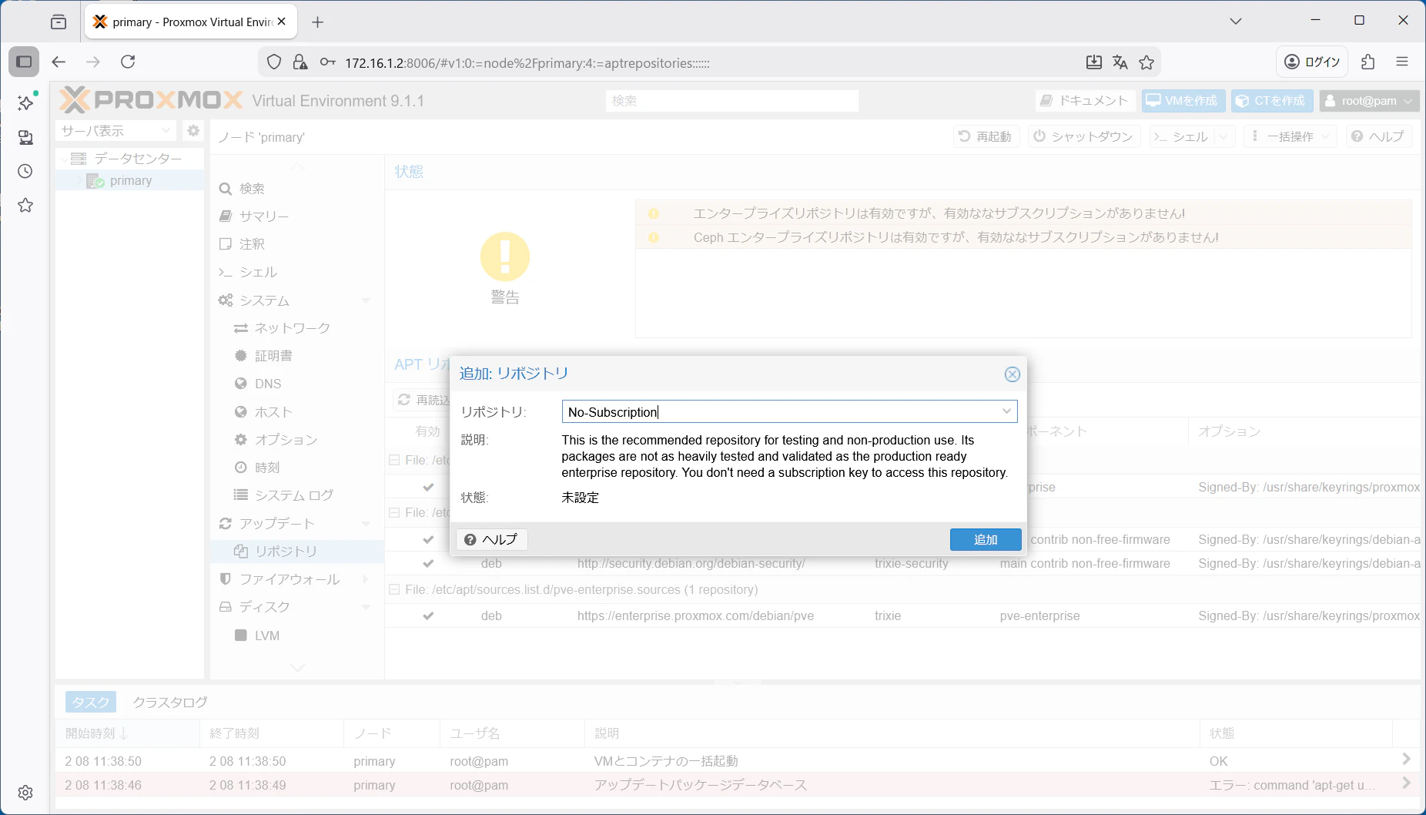
Task: Focus the リポジトリ field showing No-Subscription
Action: click(779, 411)
